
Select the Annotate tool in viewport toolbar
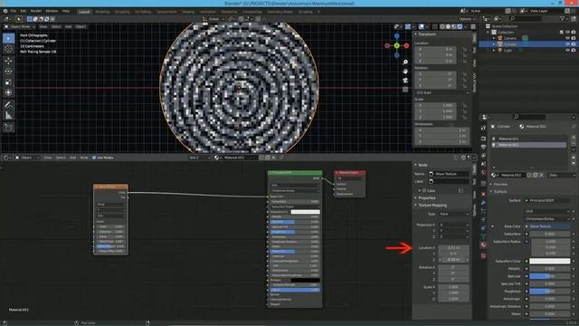point(8,105)
